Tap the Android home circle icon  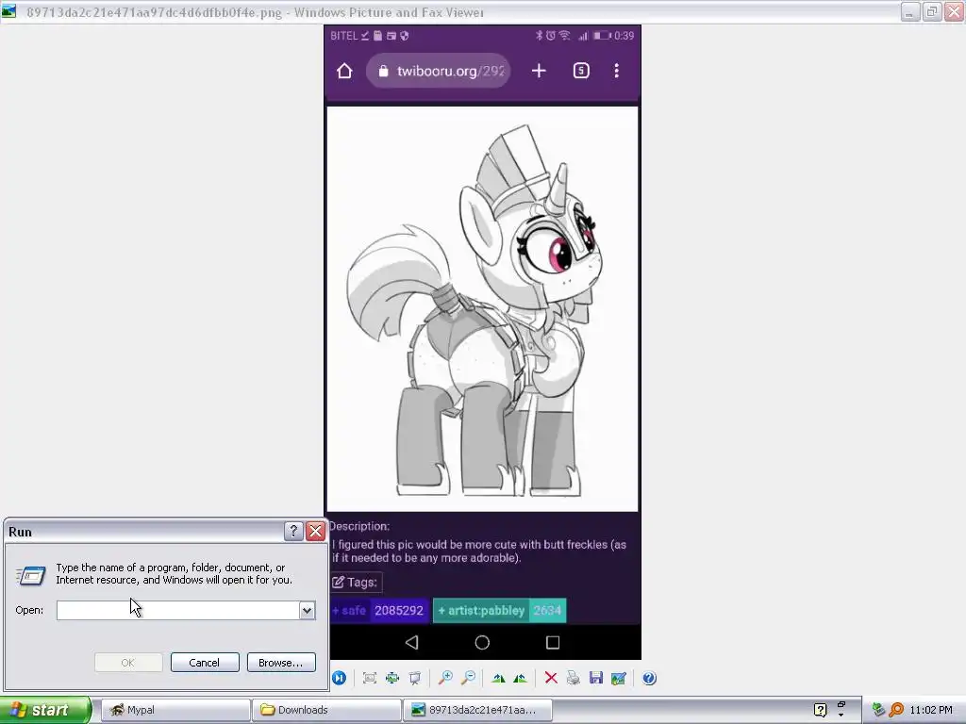click(482, 643)
